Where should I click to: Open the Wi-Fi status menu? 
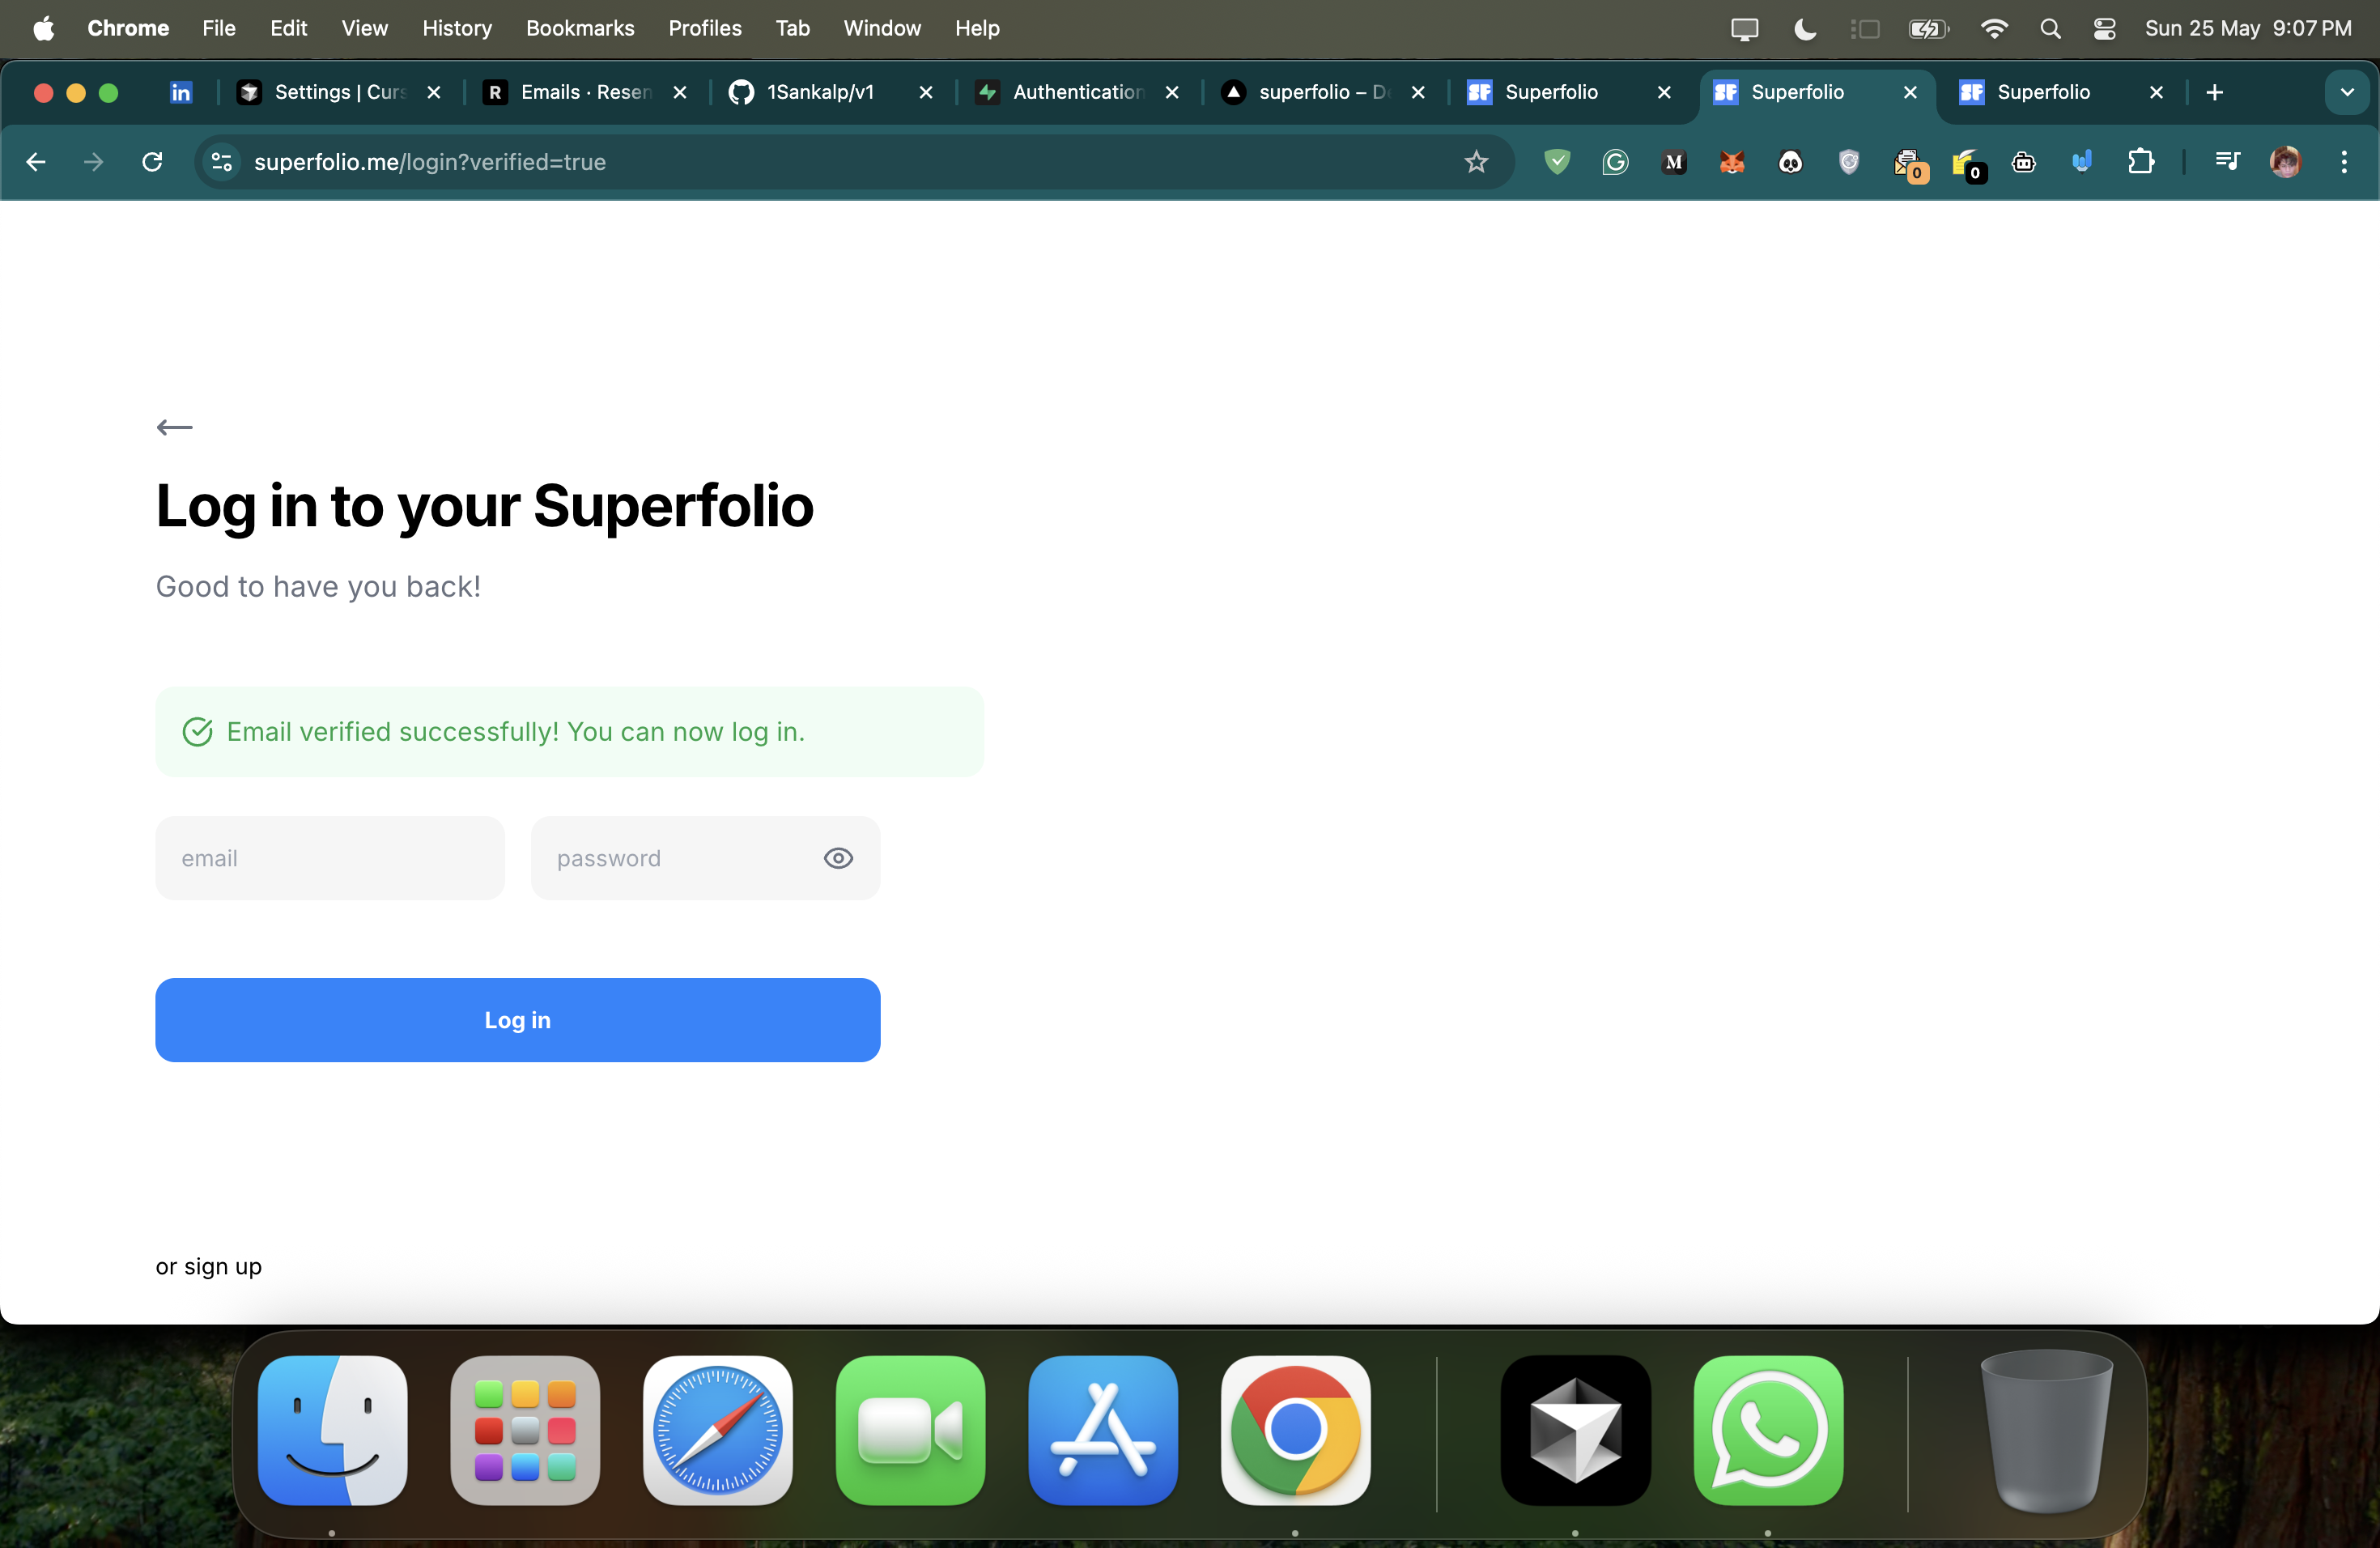pos(1993,29)
